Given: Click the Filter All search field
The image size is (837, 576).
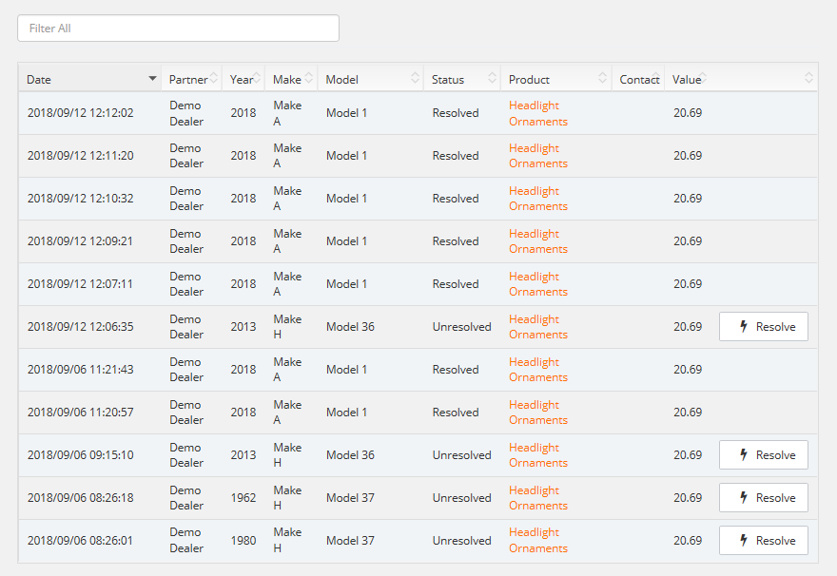Looking at the screenshot, I should point(178,29).
